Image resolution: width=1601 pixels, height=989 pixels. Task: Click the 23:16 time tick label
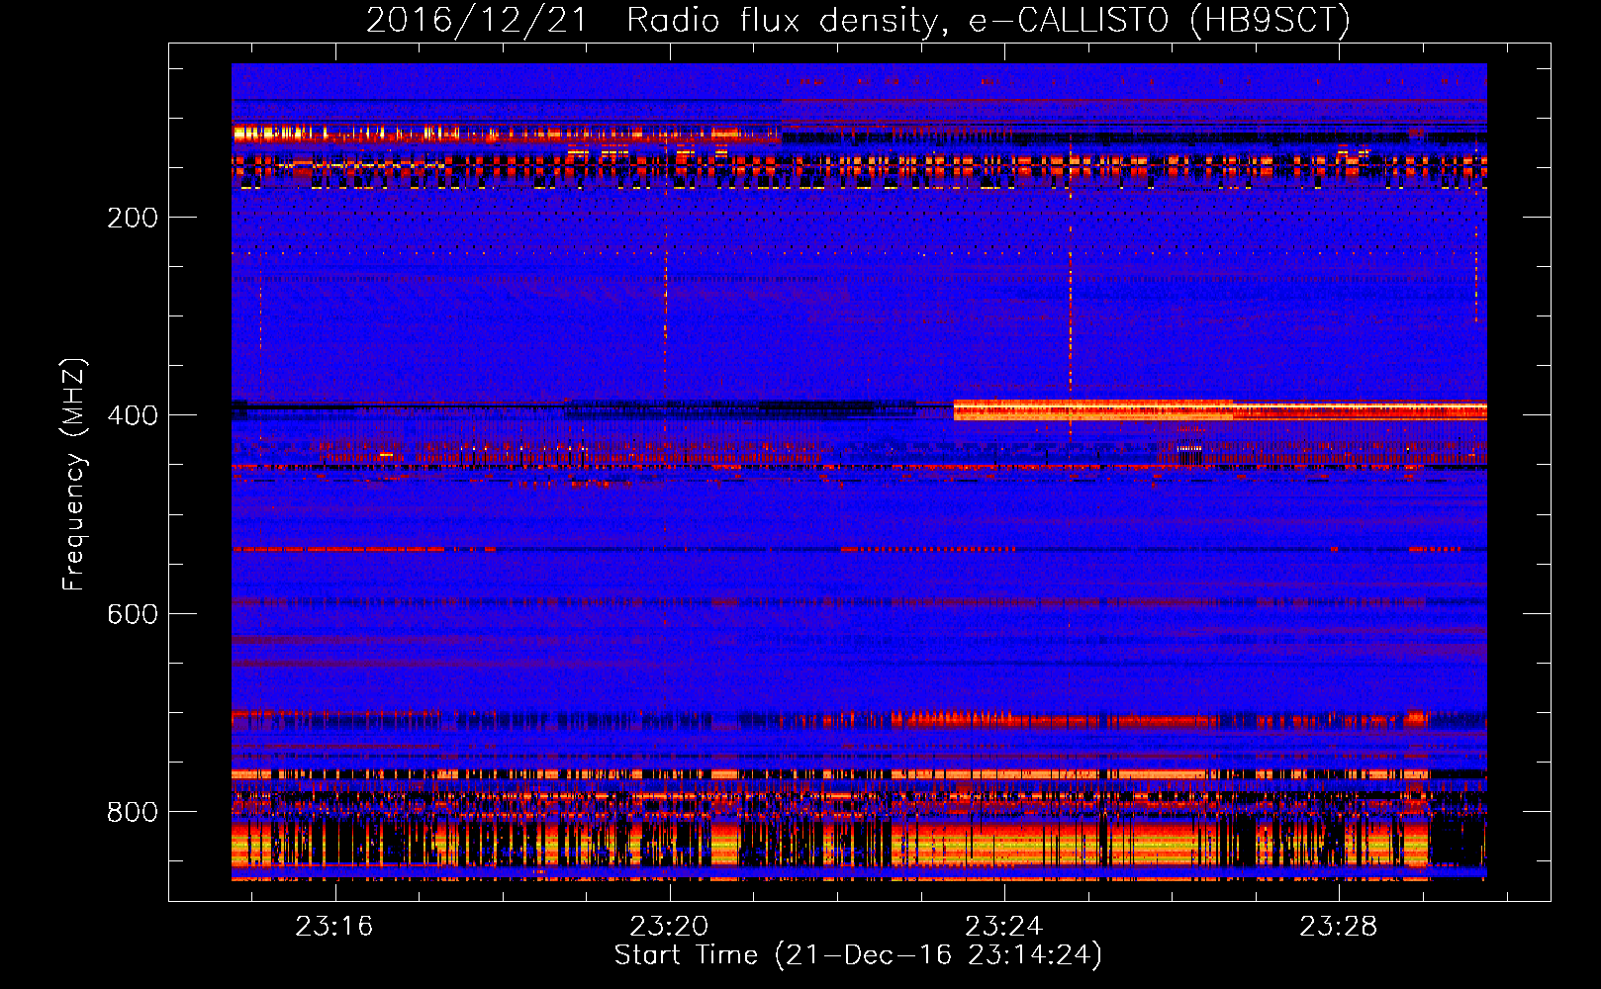click(x=334, y=927)
